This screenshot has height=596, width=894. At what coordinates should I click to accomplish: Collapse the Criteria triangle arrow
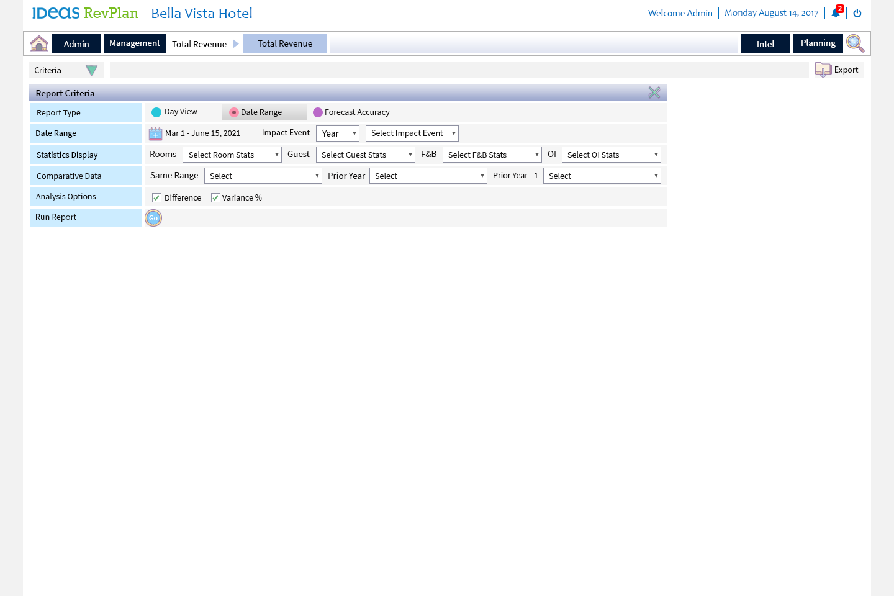coord(91,71)
